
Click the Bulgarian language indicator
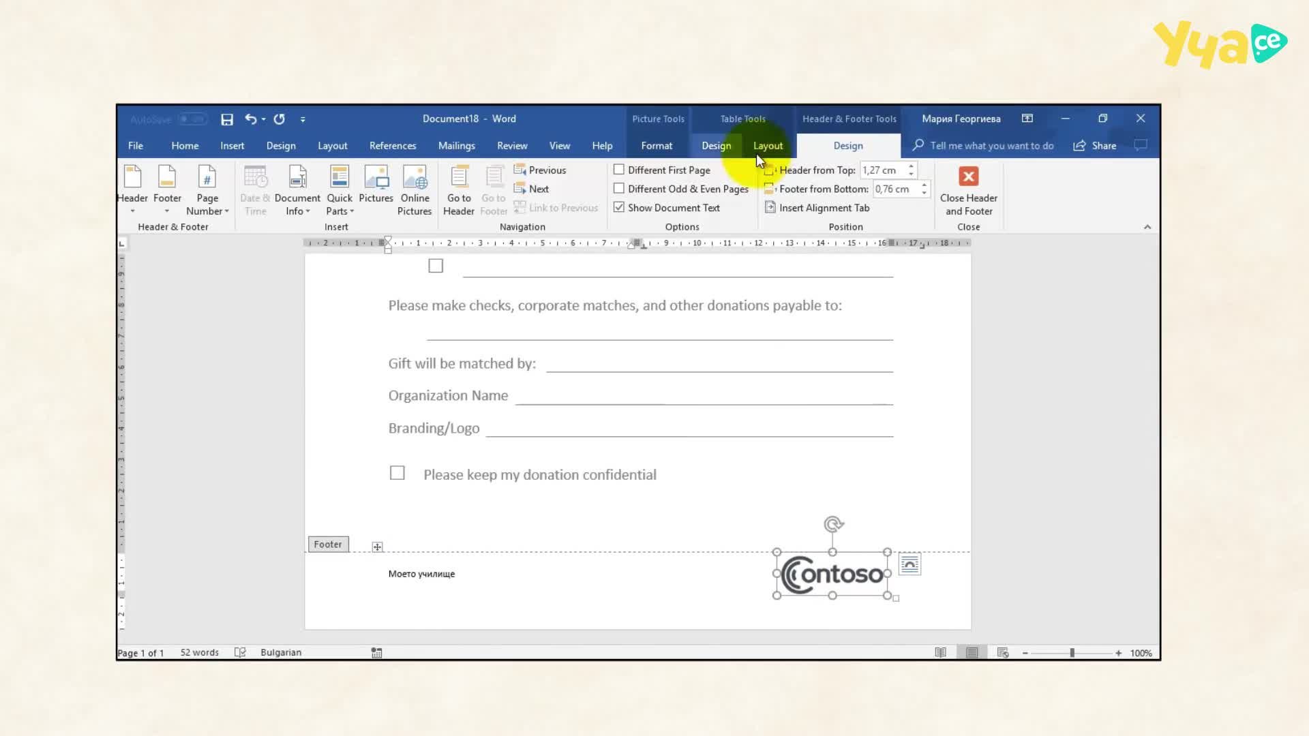281,652
